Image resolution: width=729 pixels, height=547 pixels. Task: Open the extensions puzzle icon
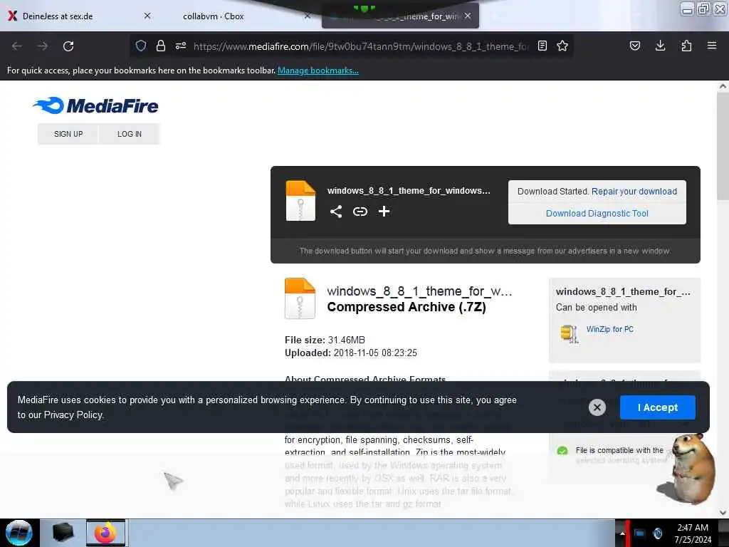click(686, 46)
